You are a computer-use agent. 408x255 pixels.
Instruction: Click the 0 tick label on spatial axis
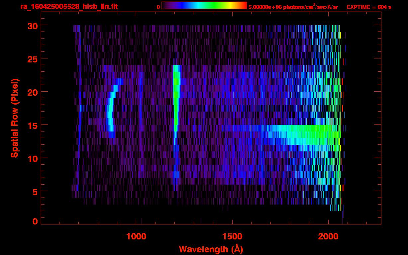point(35,221)
